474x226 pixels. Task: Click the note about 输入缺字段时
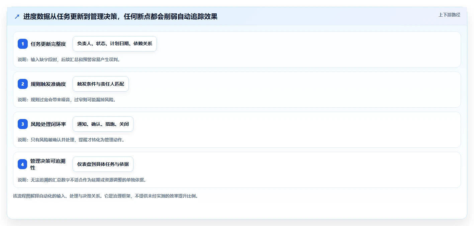coord(69,60)
